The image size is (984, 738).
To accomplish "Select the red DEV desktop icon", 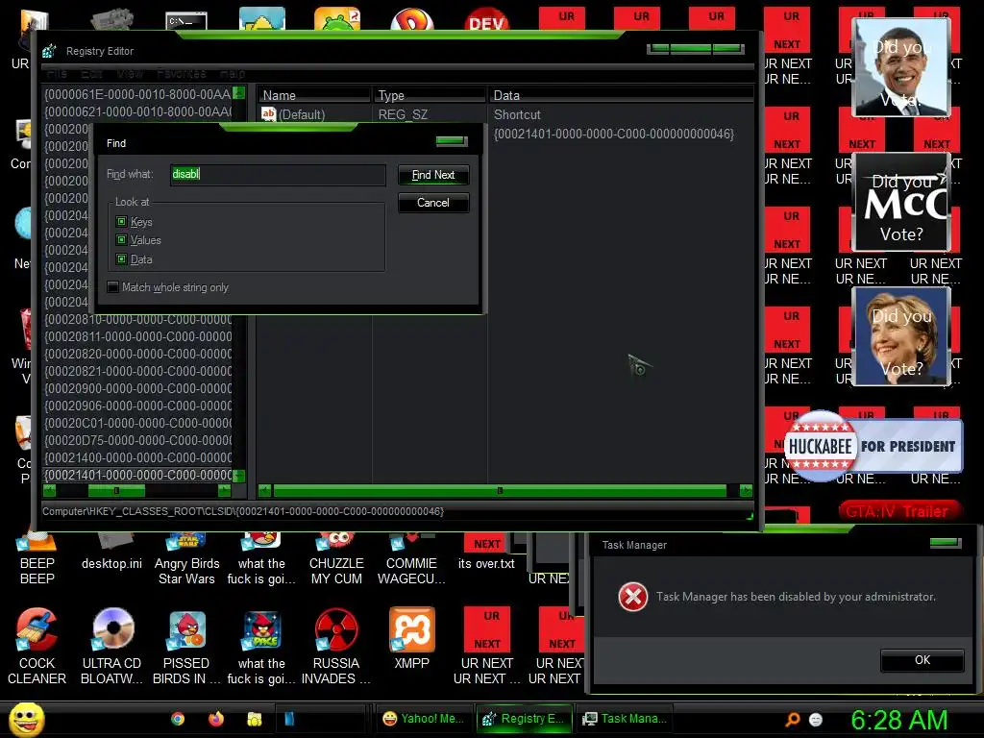I will [487, 20].
